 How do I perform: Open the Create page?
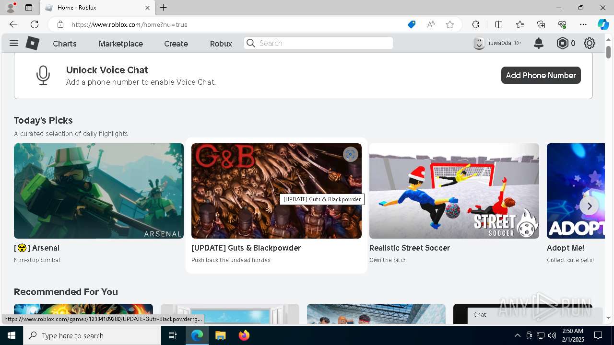[176, 44]
